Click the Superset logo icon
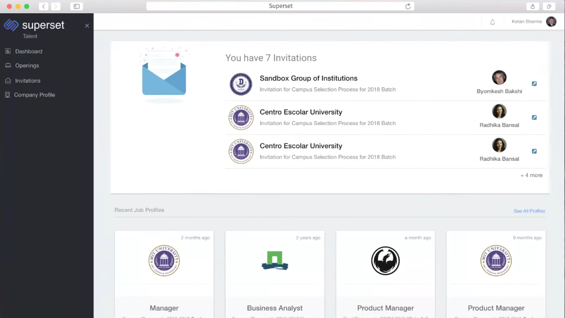This screenshot has height=318, width=565. 11,25
